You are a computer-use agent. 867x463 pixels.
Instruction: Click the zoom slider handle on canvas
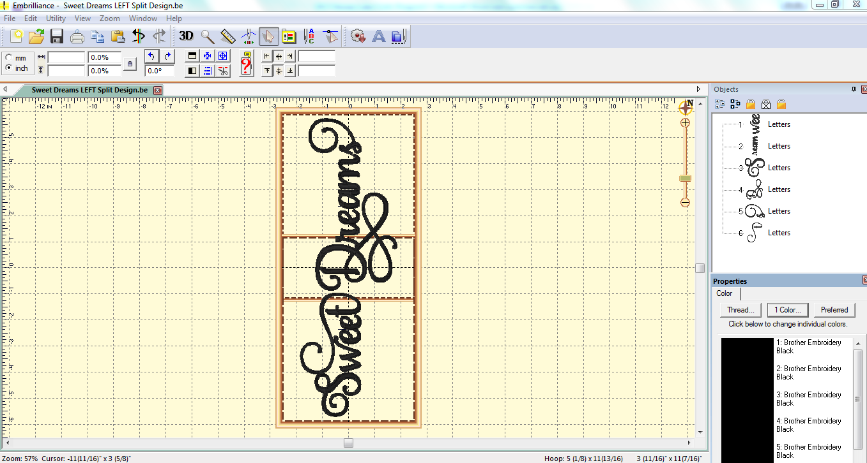tap(685, 179)
